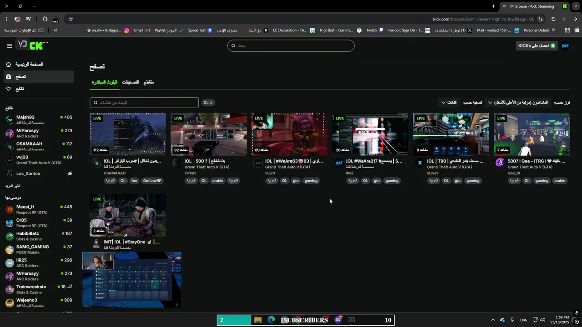Open Majah92 in following list

click(38, 120)
